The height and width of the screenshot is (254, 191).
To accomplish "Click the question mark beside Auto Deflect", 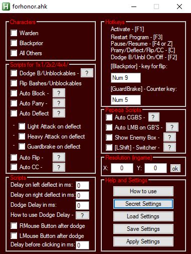I will pyautogui.click(x=59, y=113).
